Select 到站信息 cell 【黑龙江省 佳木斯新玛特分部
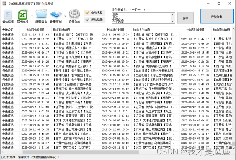The image size is (236, 160). click(75, 89)
